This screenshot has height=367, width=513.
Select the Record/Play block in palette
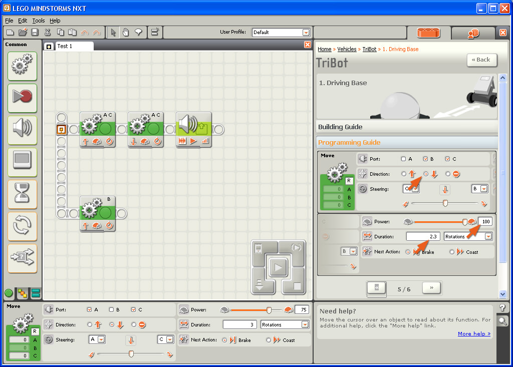click(22, 98)
